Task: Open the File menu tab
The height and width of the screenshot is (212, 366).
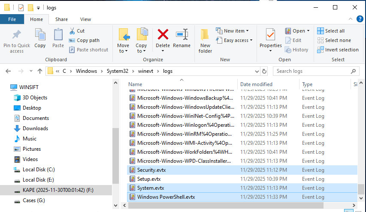Action: click(12, 19)
